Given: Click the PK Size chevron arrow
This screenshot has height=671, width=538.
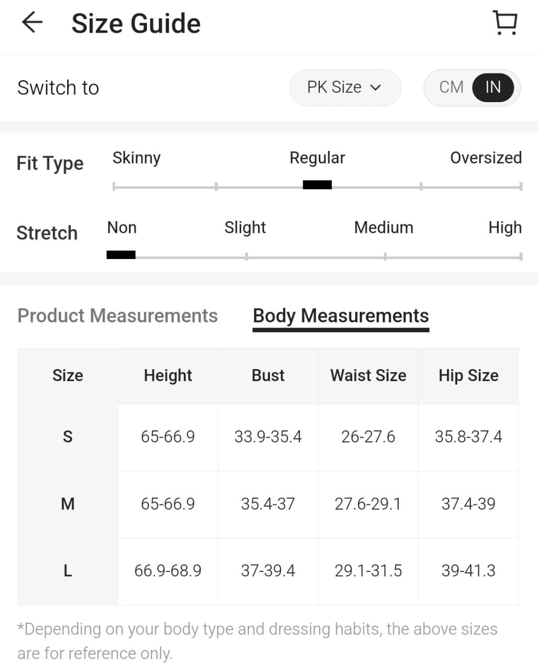Looking at the screenshot, I should [375, 88].
